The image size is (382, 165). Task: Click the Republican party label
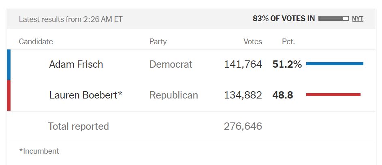tap(173, 95)
